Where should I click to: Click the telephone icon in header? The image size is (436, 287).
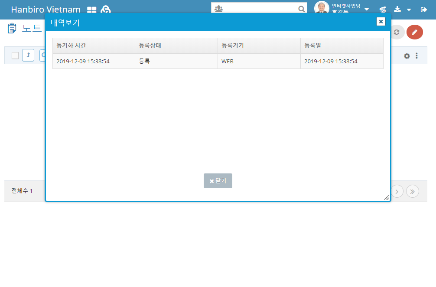(x=383, y=10)
